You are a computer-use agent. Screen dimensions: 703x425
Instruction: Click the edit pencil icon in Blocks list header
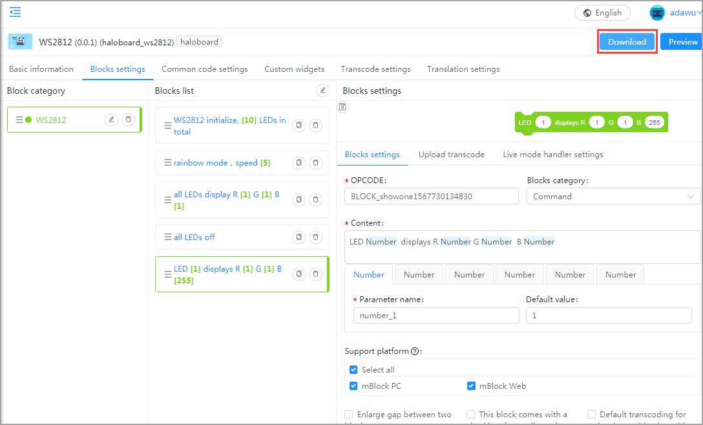[x=323, y=91]
